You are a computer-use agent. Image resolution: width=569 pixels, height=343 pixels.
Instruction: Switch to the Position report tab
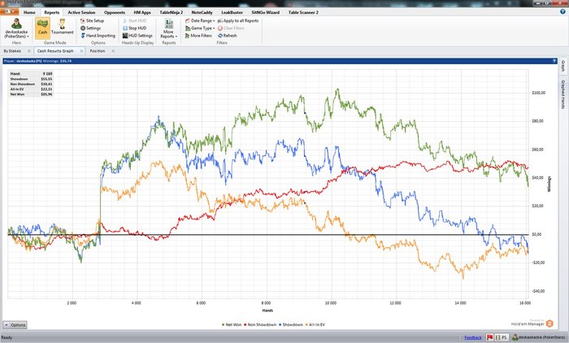(98, 51)
